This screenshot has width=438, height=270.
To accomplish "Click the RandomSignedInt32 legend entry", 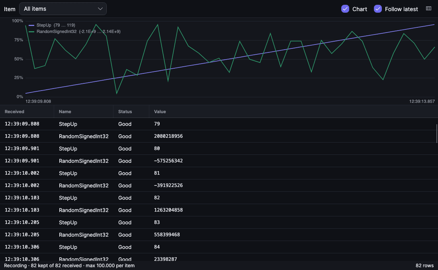I will pos(74,31).
